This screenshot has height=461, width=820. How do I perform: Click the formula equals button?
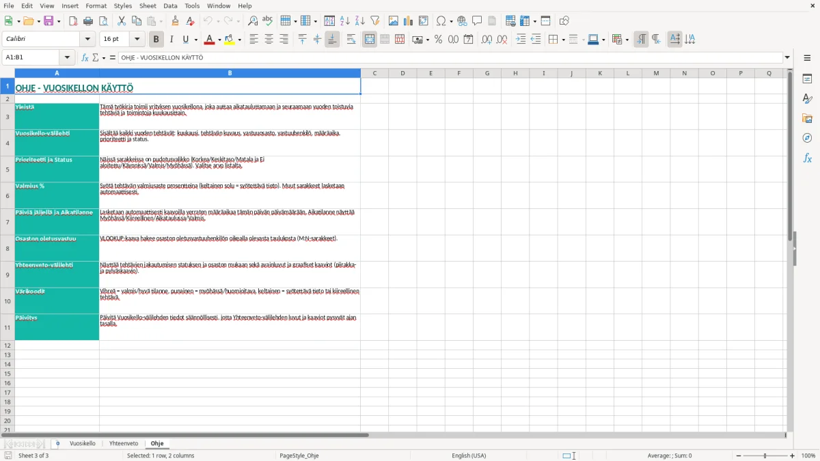(x=113, y=57)
